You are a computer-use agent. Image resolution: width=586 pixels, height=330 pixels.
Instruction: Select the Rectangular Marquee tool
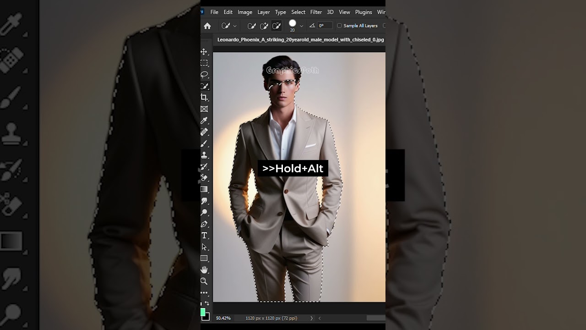pos(204,63)
